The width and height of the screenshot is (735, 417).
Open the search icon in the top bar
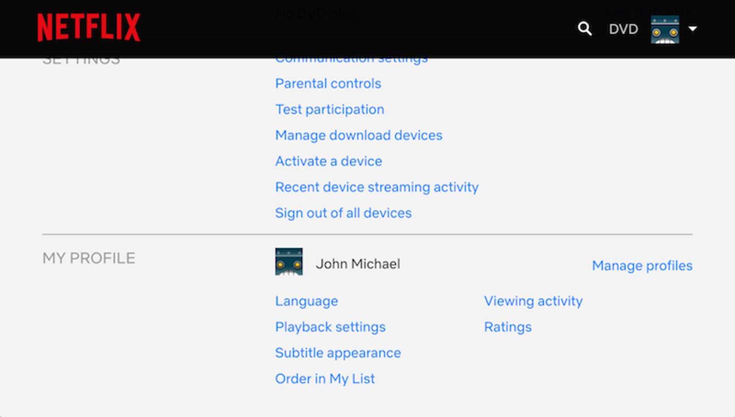point(584,28)
